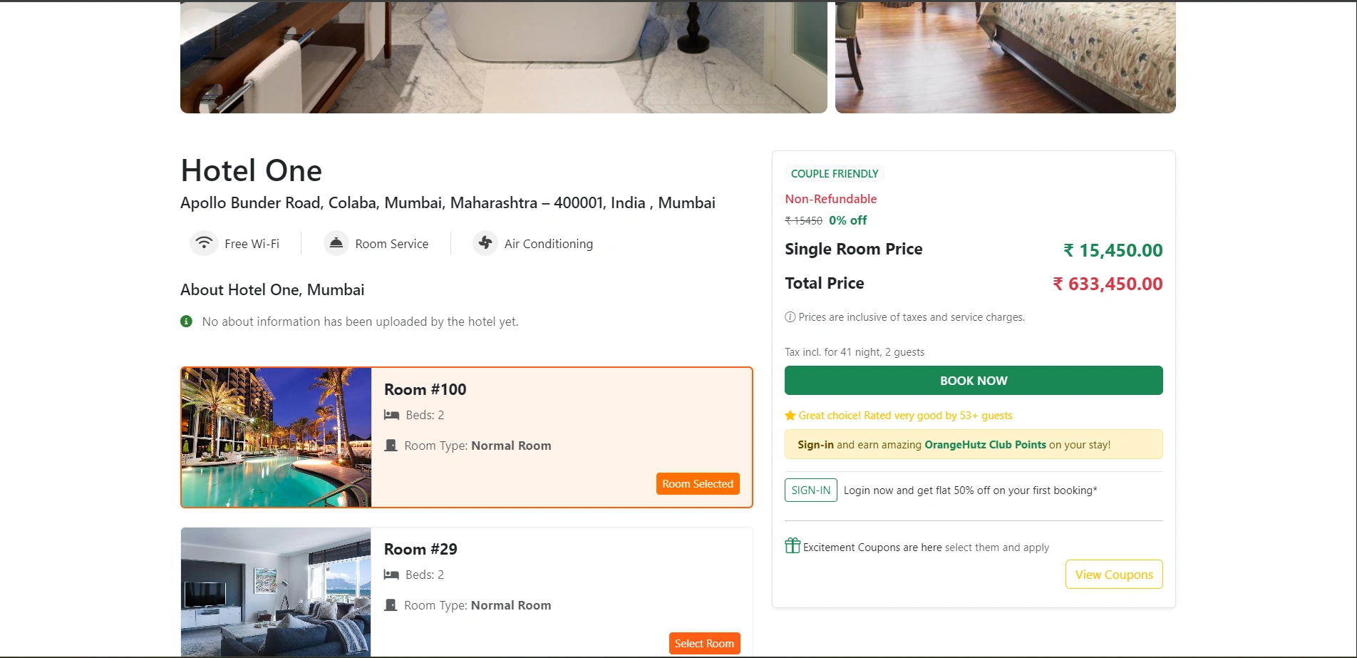Open the View Coupons button

tap(1113, 575)
